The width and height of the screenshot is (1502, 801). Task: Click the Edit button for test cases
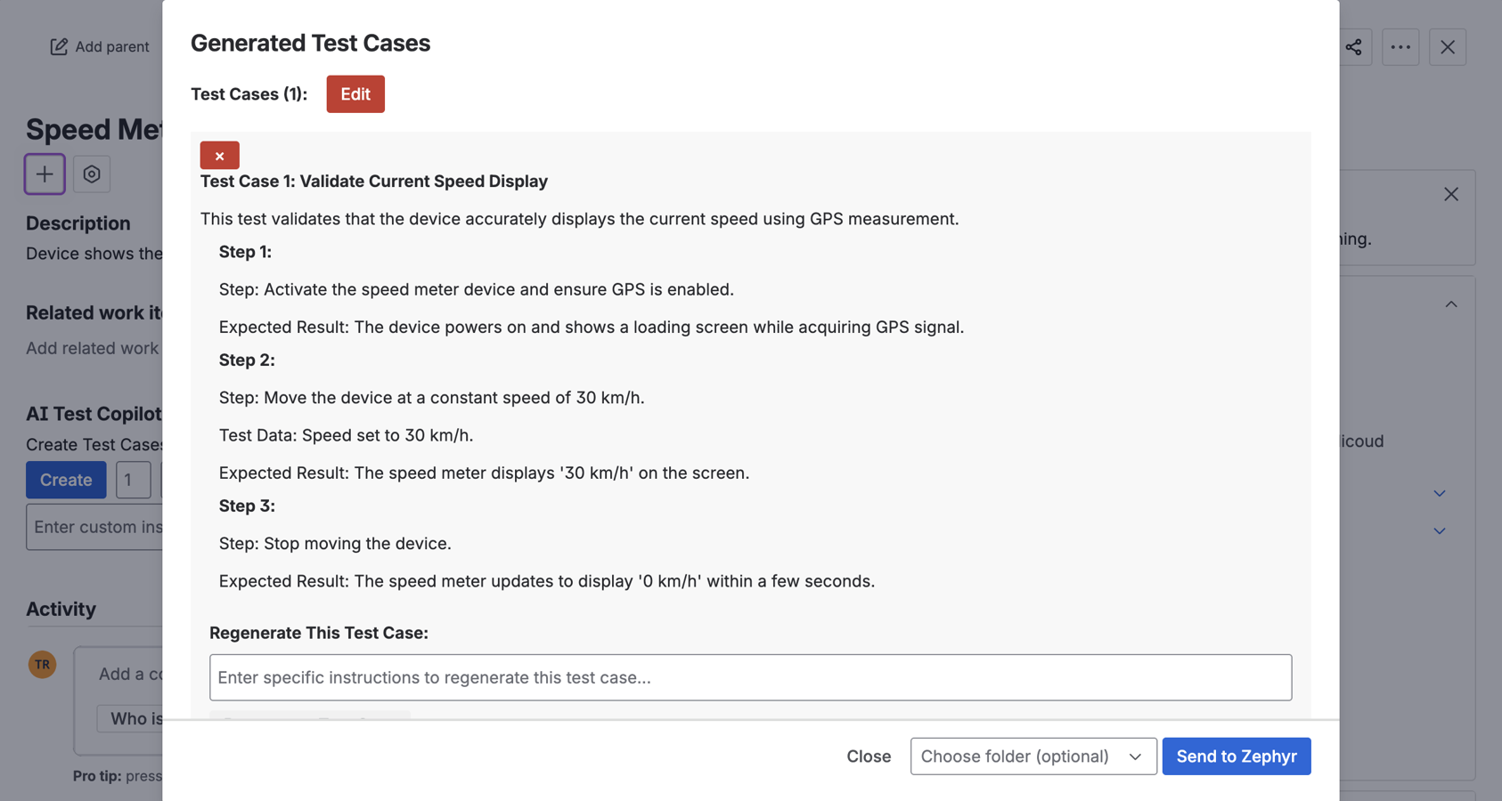coord(355,93)
